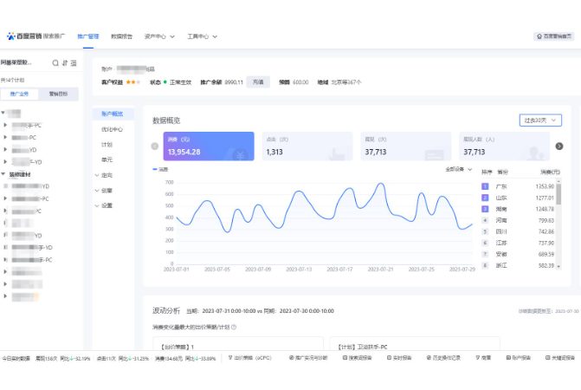Click the 共14个计划 count label
The height and width of the screenshot is (390, 581).
point(13,80)
